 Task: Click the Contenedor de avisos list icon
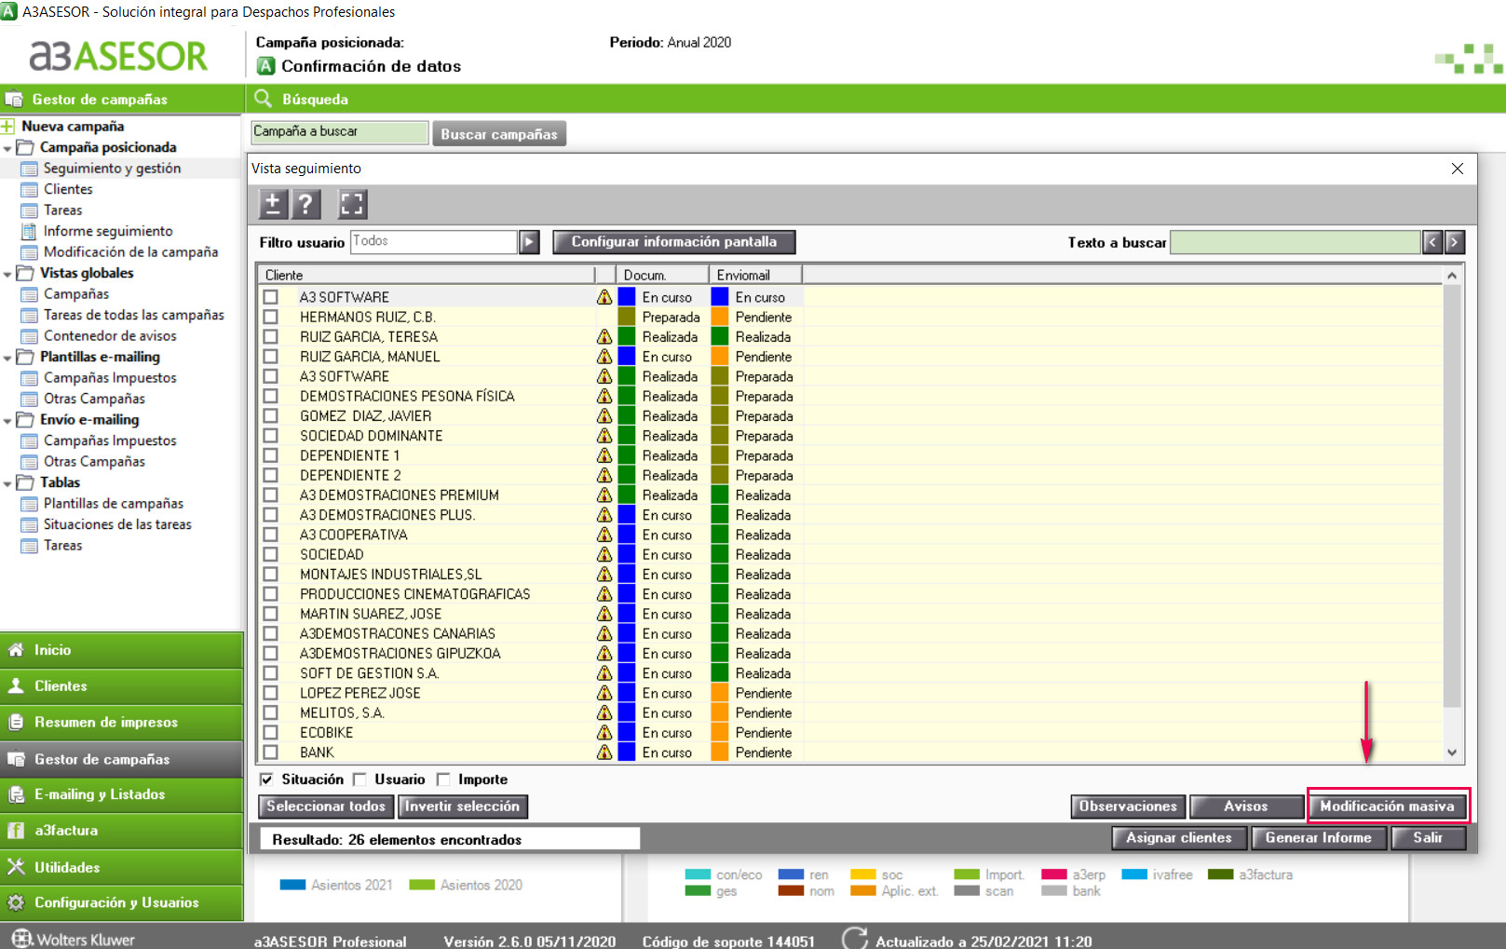click(30, 336)
